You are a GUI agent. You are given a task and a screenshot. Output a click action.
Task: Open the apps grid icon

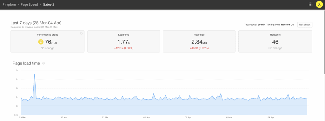[310, 4]
